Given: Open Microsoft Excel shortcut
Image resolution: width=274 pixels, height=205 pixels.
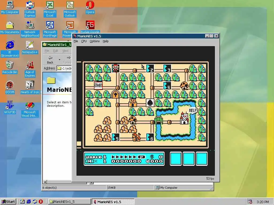Looking at the screenshot, I should coord(50,9).
